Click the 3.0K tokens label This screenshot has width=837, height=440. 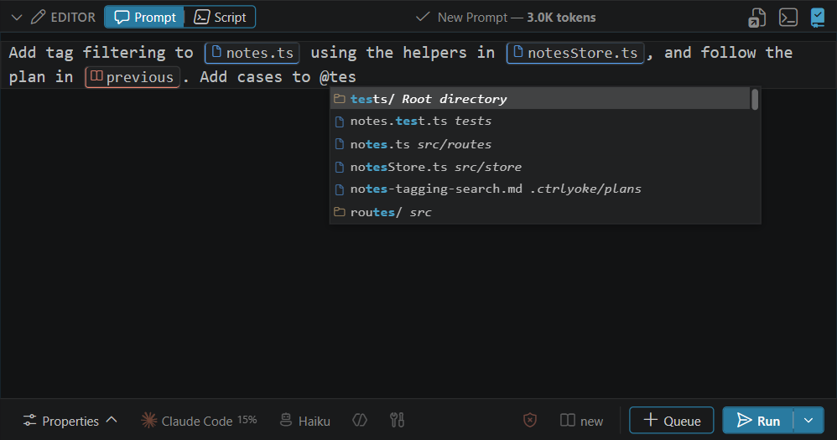561,18
